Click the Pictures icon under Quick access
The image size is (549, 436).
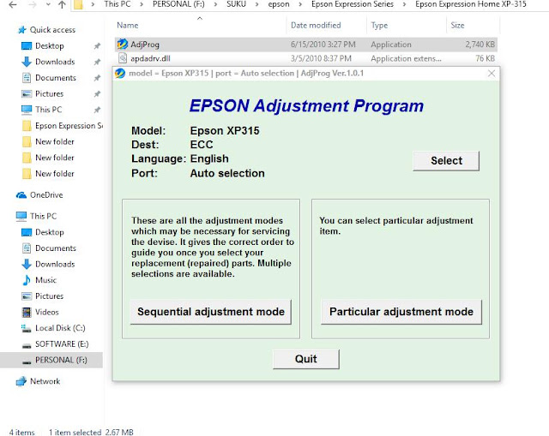pyautogui.click(x=27, y=93)
